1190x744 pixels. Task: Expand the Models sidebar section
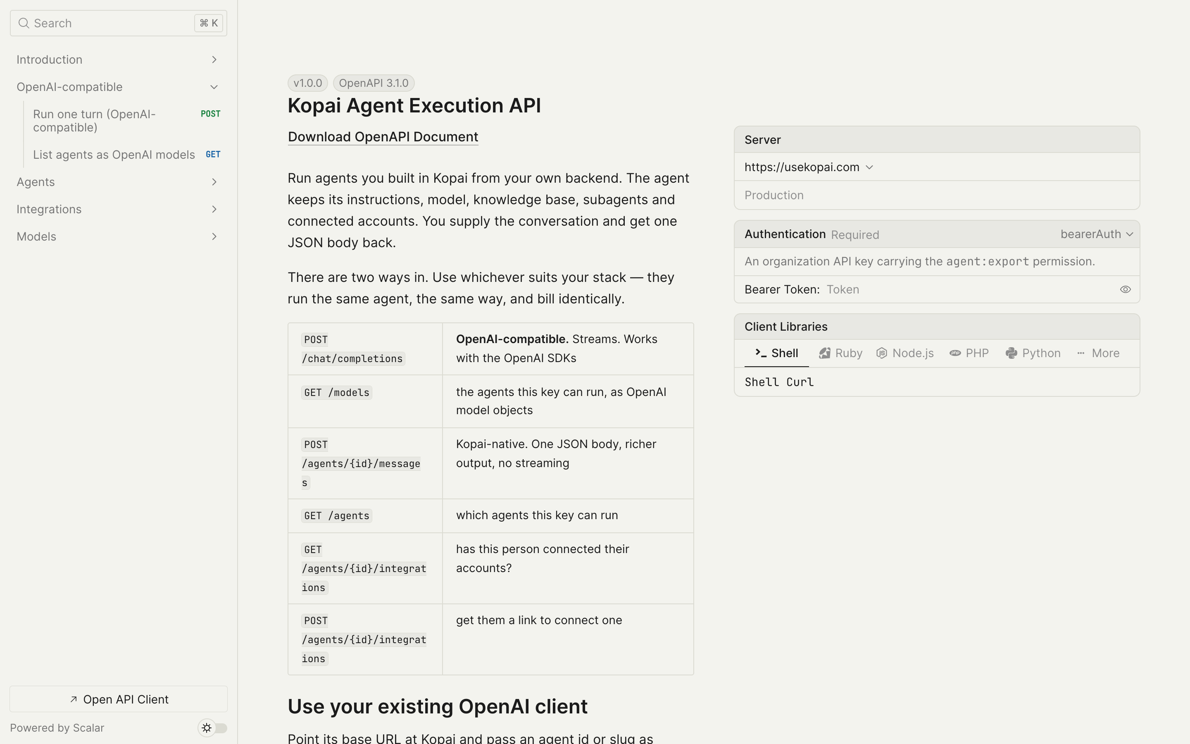pos(214,237)
